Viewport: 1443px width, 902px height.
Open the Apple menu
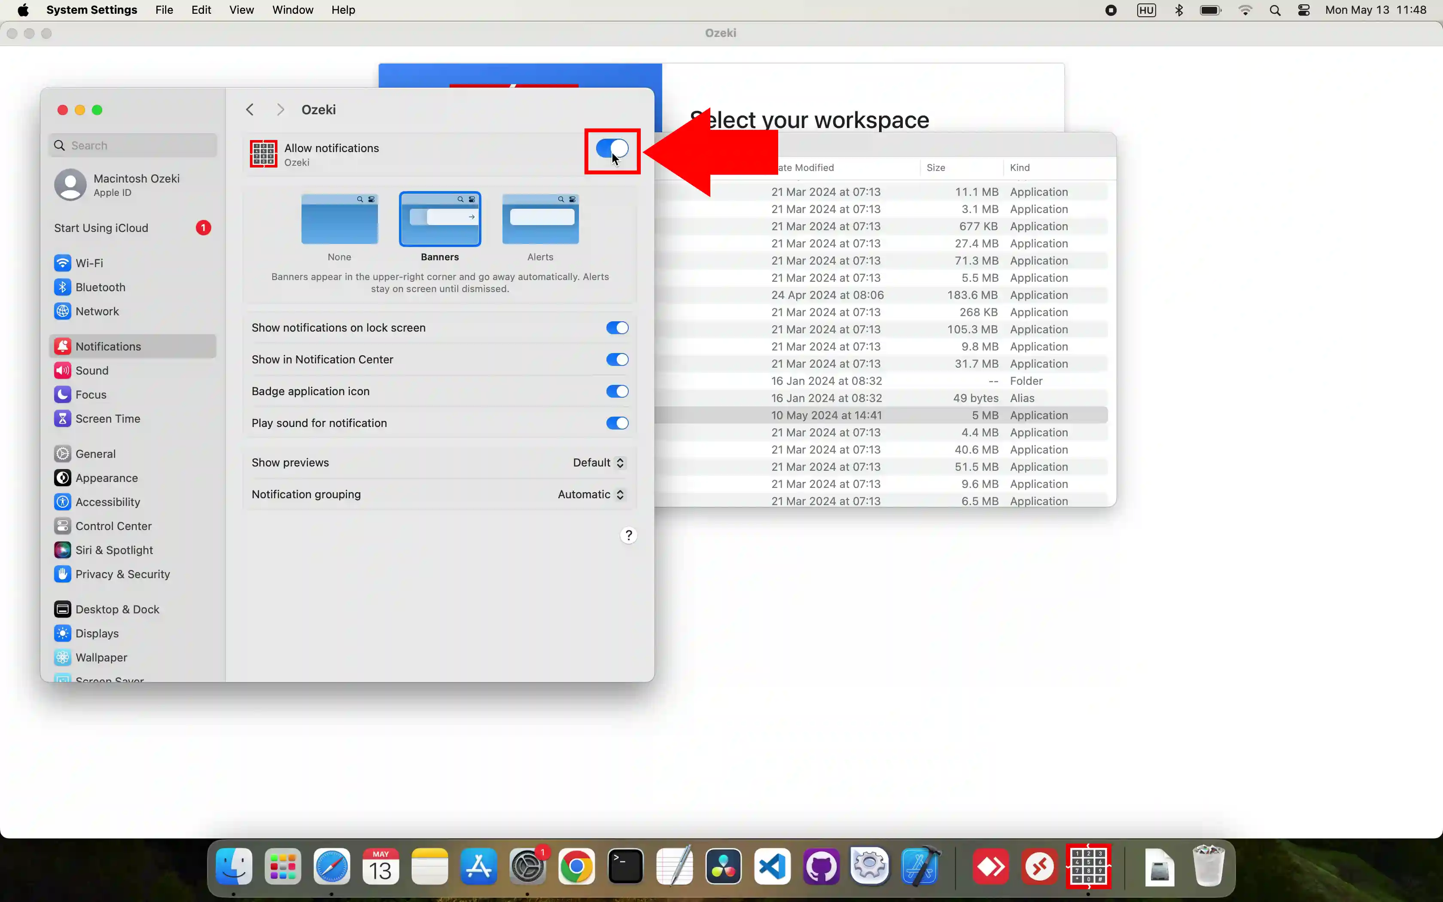pos(23,10)
